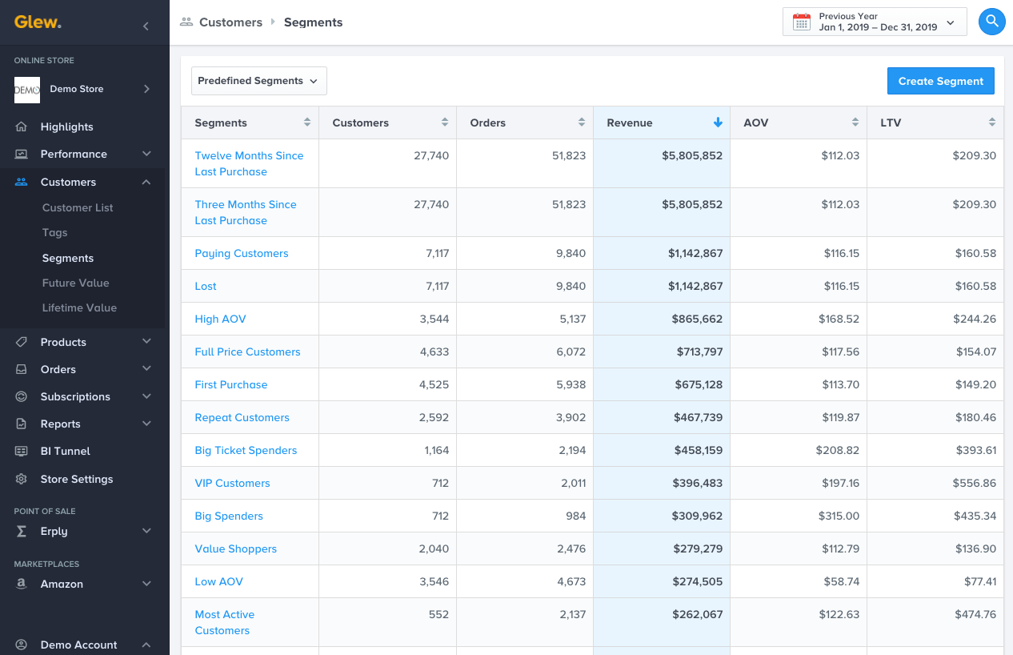Open the First Purchase segment
This screenshot has height=655, width=1013.
(231, 384)
